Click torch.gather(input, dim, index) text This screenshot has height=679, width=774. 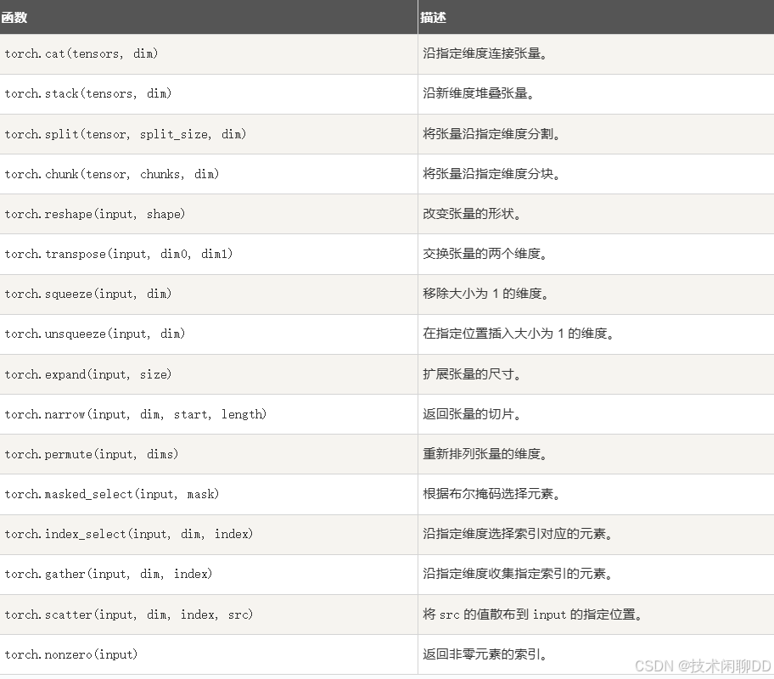pos(109,575)
